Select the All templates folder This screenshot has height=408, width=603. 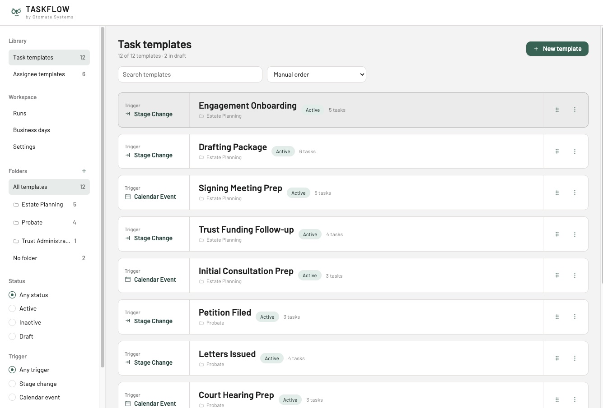[49, 187]
